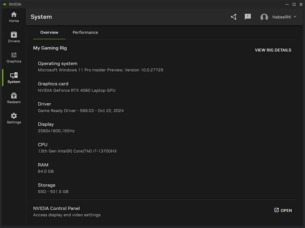Open the Home page from sidebar
The width and height of the screenshot is (305, 228).
14,17
